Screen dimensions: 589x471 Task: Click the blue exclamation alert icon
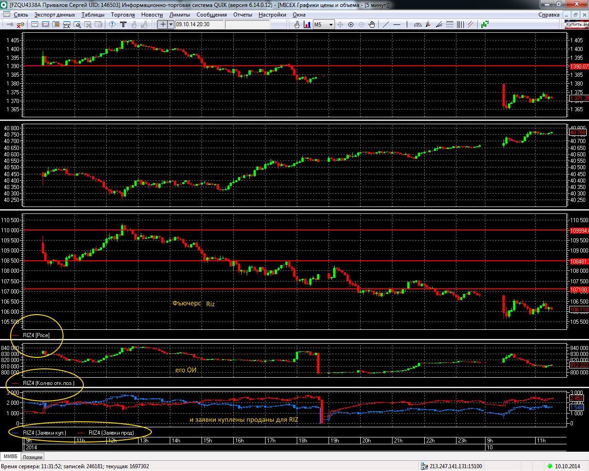pos(112,24)
